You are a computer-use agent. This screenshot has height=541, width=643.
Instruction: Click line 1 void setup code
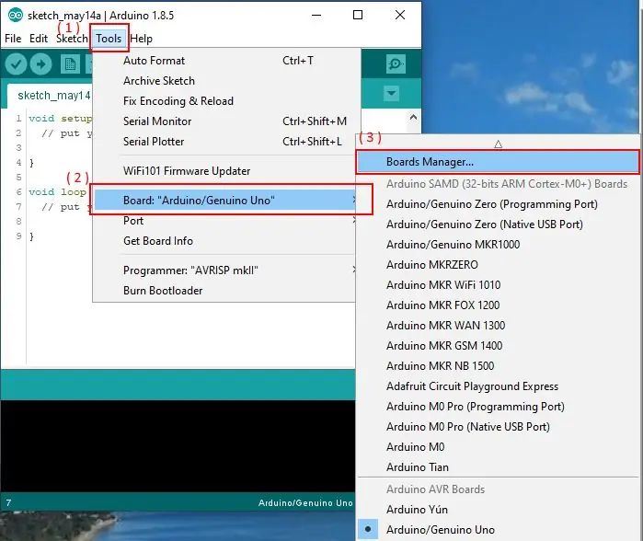(61, 119)
